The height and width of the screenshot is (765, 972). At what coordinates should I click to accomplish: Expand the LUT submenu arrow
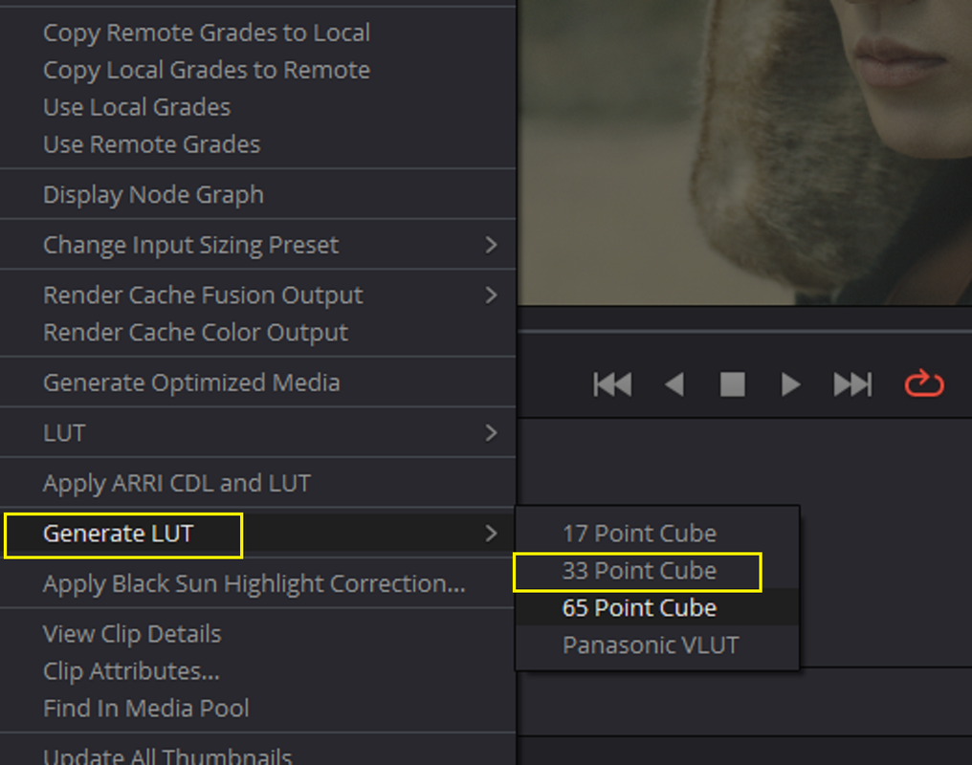pyautogui.click(x=491, y=433)
